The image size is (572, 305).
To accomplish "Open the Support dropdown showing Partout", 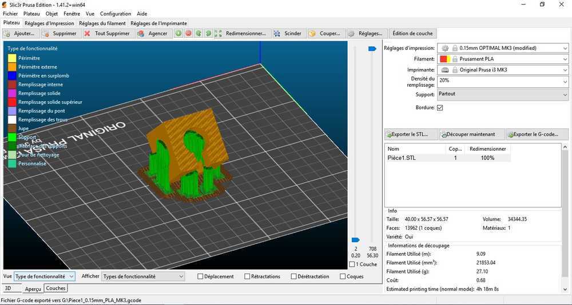I will tap(502, 94).
